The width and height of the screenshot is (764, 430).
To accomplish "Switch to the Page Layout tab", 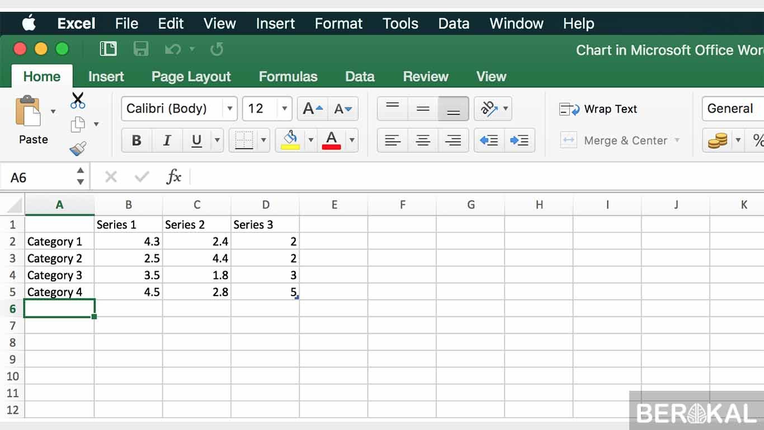I will (x=191, y=77).
